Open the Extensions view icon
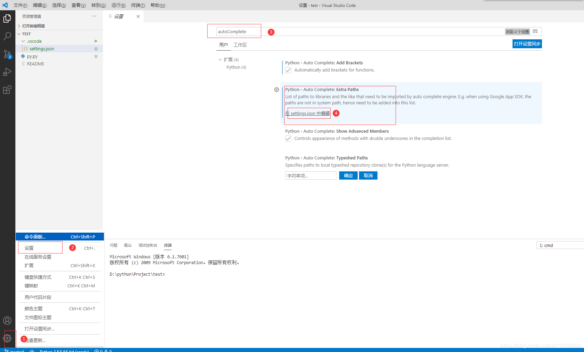Image resolution: width=584 pixels, height=352 pixels. [7, 90]
